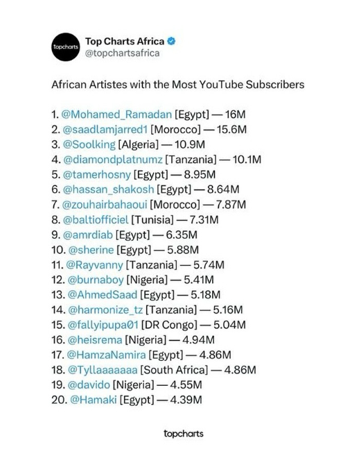
Task: Open the @Mohamed_Ramadan mention
Action: (116, 115)
